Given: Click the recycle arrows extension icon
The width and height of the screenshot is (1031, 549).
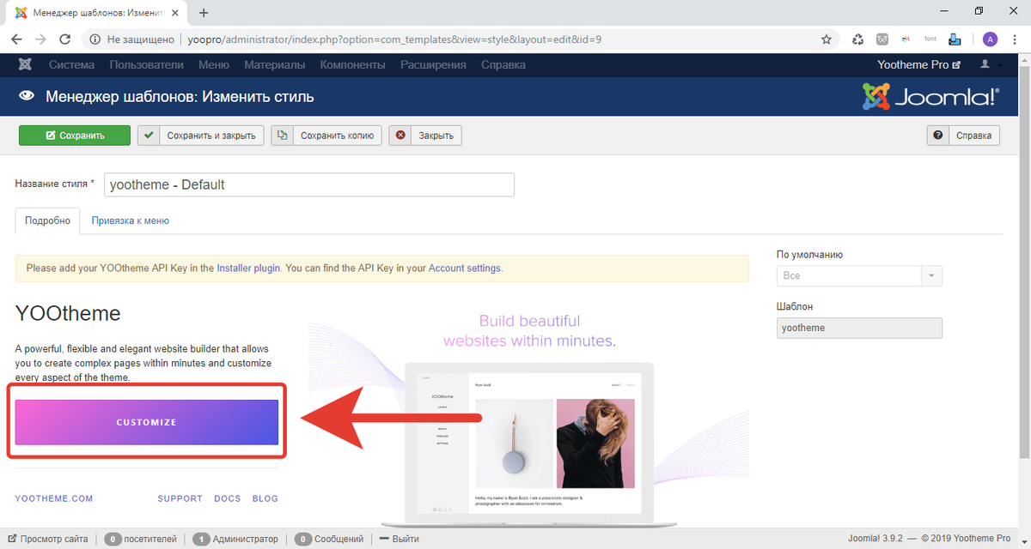Looking at the screenshot, I should coord(857,39).
